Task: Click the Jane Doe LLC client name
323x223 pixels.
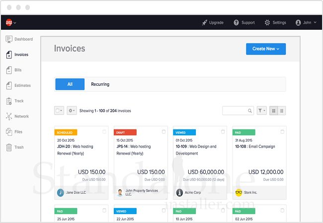Action: [x=76, y=192]
